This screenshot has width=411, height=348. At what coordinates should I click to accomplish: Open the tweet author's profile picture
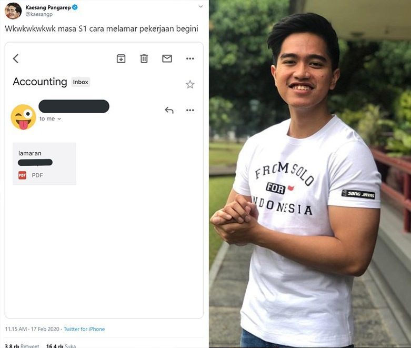pos(13,11)
